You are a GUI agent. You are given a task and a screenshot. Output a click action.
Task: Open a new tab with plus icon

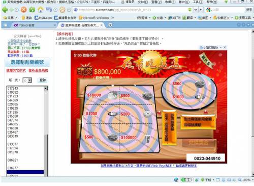tap(110, 25)
